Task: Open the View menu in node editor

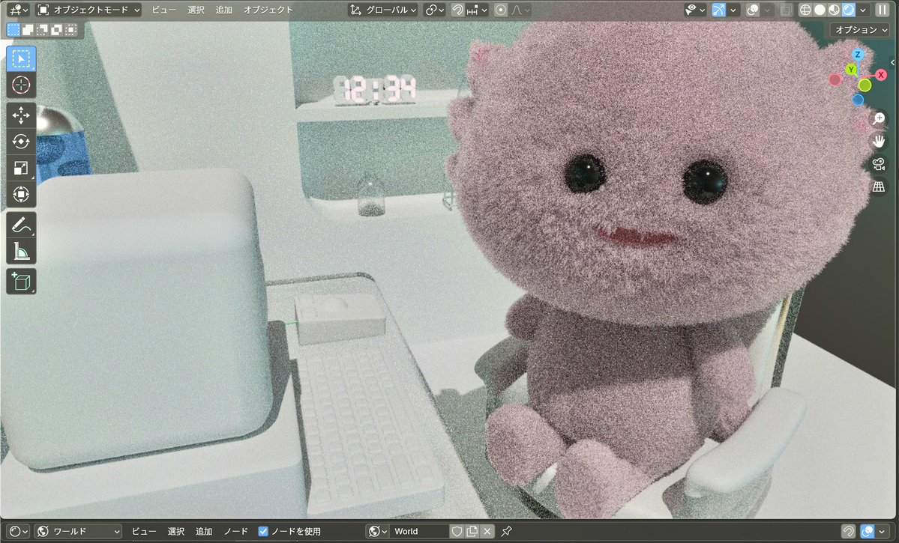Action: (144, 532)
